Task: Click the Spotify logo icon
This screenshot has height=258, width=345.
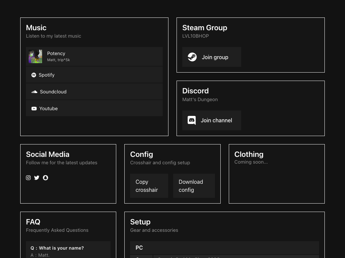Action: click(x=34, y=75)
